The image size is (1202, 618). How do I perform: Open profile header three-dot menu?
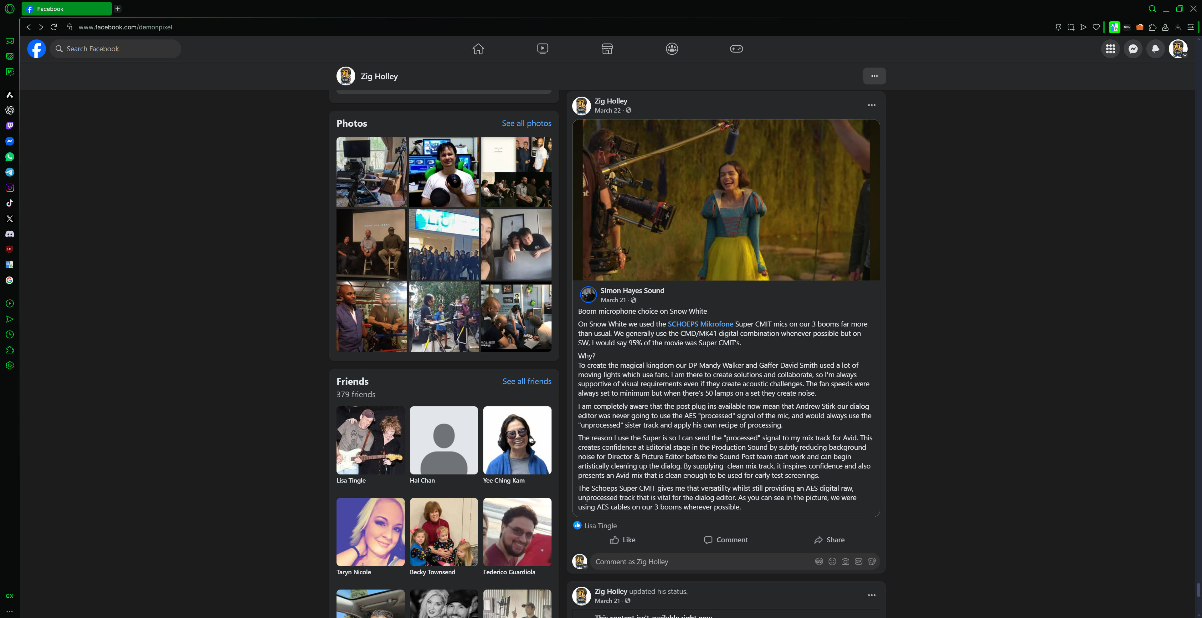[874, 76]
